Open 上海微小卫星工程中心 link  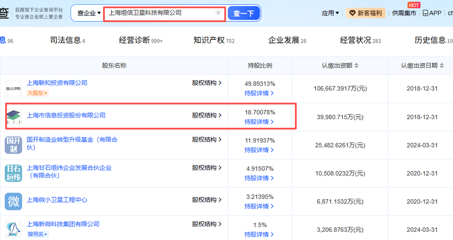57,200
